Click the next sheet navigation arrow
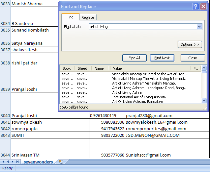The image size is (210, 172). (13, 162)
